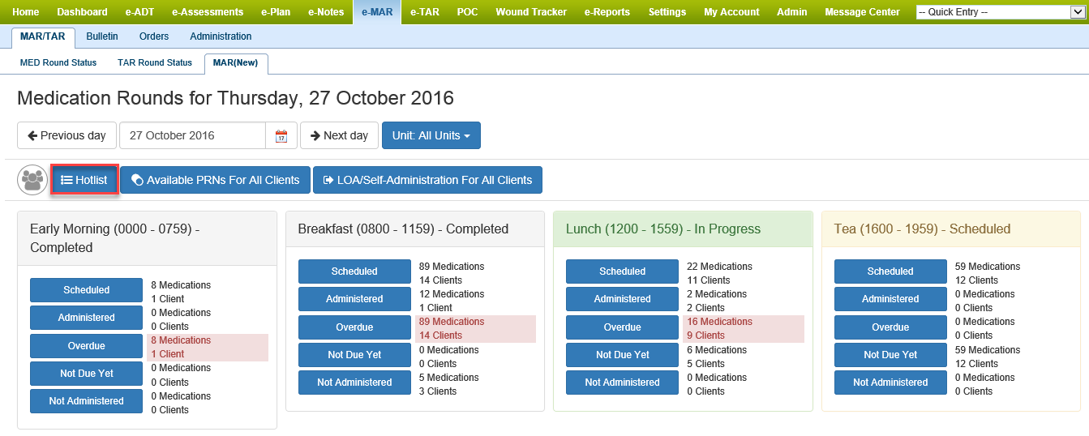Screen dimensions: 1089x436
Task: Click Administered in Tea round
Action: (x=890, y=299)
